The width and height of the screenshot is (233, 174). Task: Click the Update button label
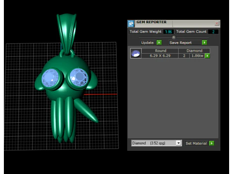(147, 43)
